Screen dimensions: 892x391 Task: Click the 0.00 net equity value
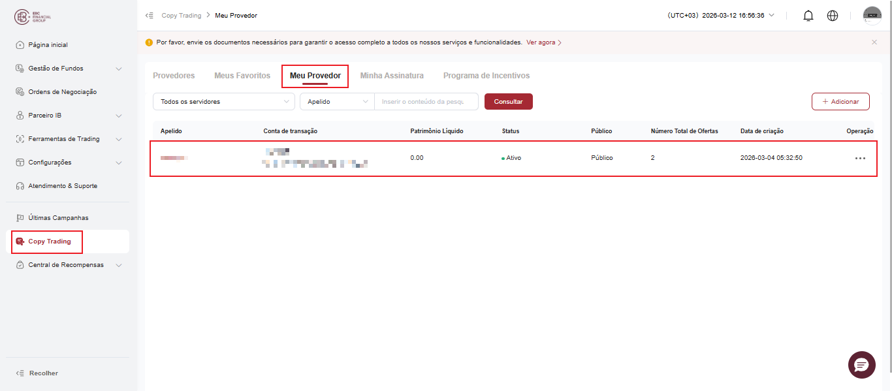pyautogui.click(x=417, y=158)
